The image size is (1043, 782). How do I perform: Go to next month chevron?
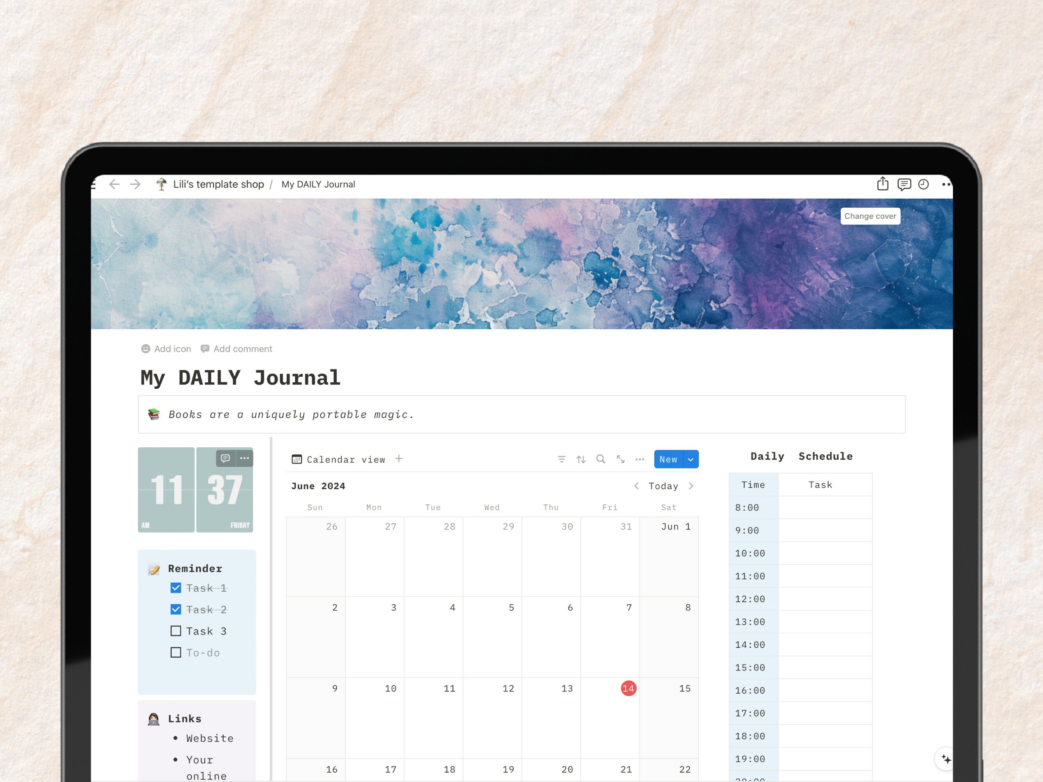tap(691, 486)
